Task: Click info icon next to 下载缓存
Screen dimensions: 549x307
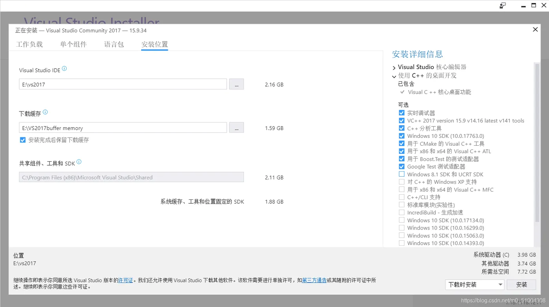Action: click(x=45, y=112)
